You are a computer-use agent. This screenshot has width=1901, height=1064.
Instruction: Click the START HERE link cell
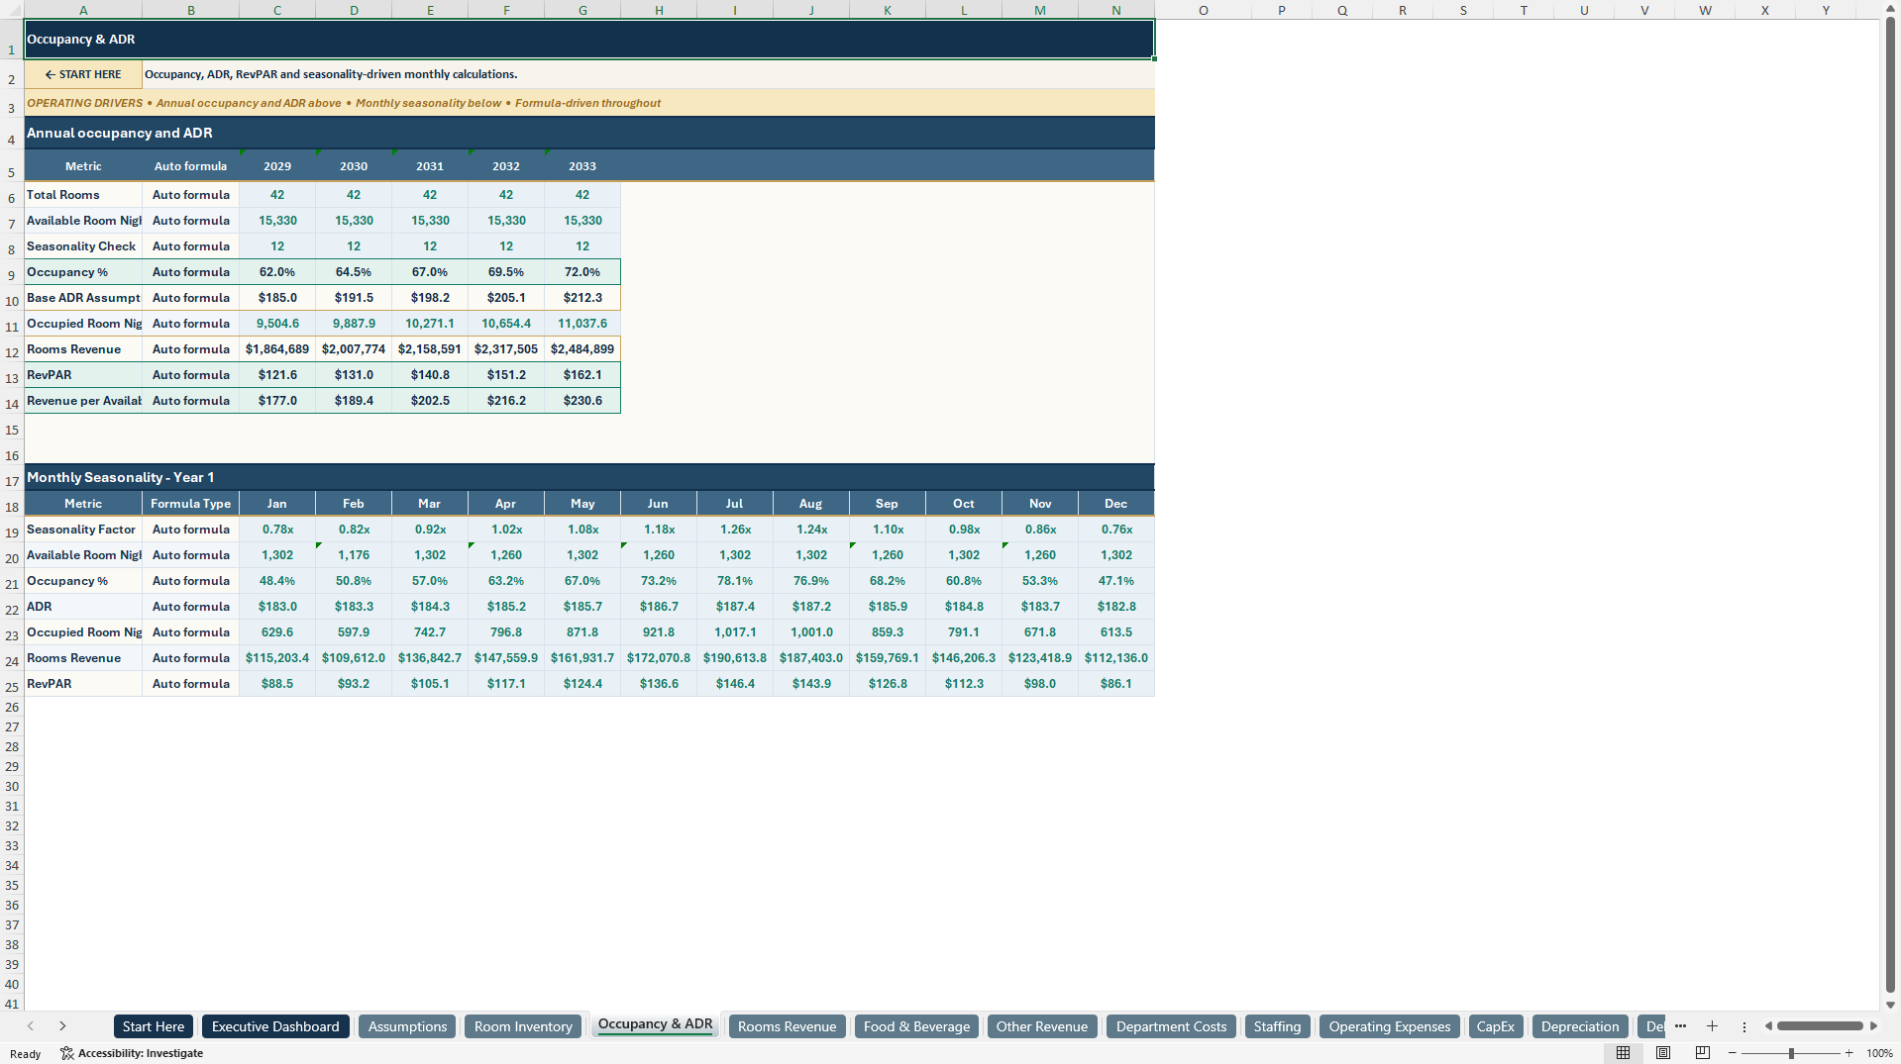point(83,74)
